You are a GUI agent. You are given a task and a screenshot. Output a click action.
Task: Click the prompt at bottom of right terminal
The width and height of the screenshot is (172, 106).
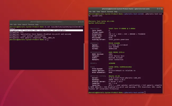click(x=116, y=93)
